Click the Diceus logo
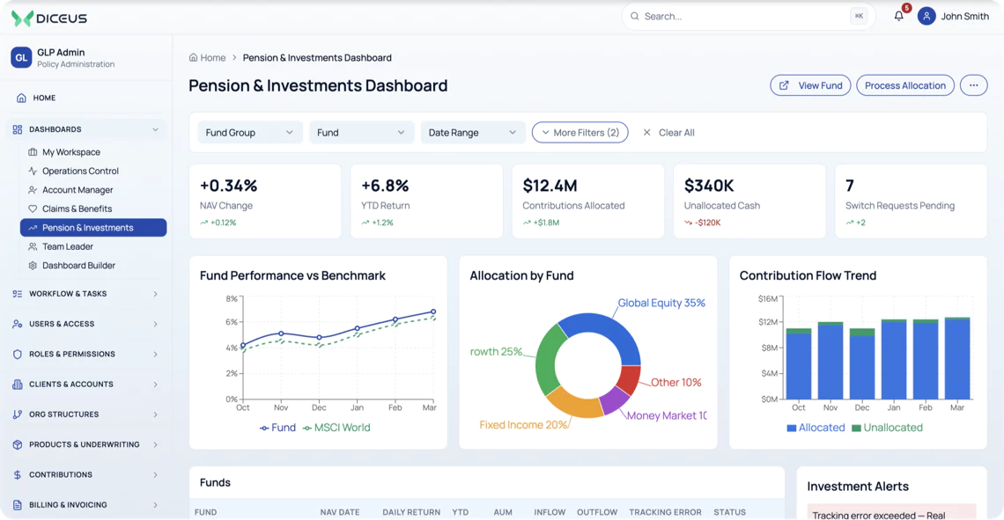Image resolution: width=1004 pixels, height=520 pixels. pyautogui.click(x=48, y=18)
